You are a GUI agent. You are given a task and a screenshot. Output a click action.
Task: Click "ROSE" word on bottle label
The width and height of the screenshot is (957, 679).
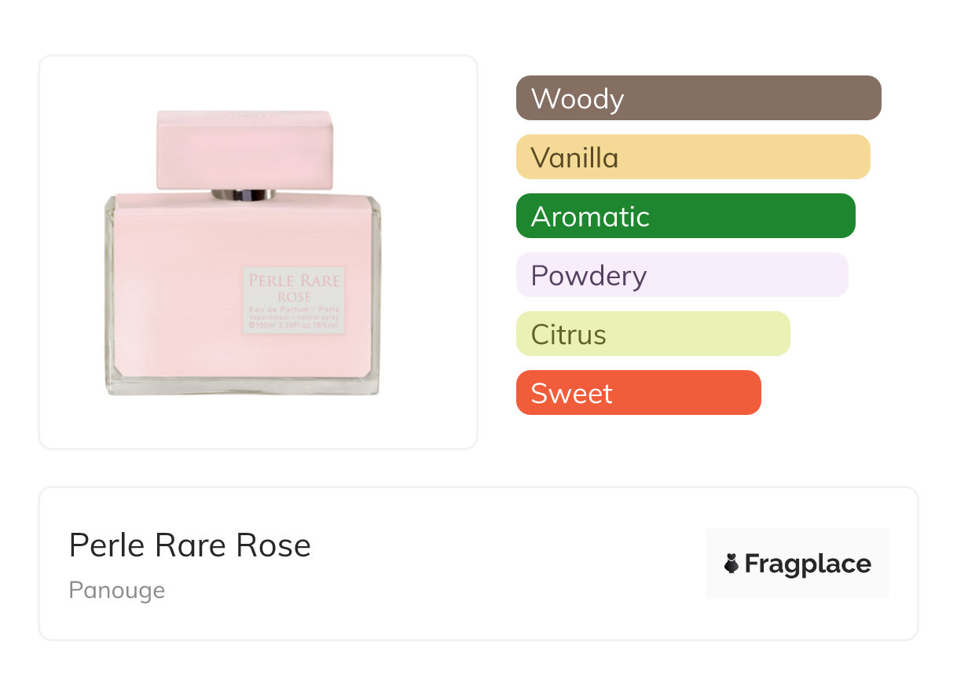[x=294, y=297]
